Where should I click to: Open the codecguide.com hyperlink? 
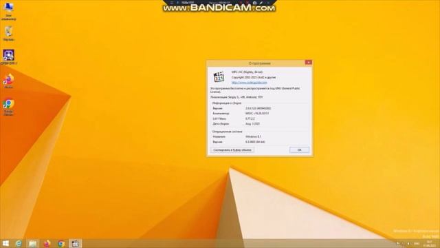[249, 83]
